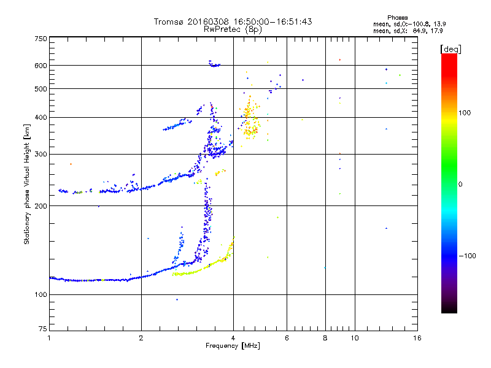This screenshot has width=491, height=368.
Task: Click the 'mean, sd,X: 84.9, 17.9' statistics line
Action: click(408, 31)
